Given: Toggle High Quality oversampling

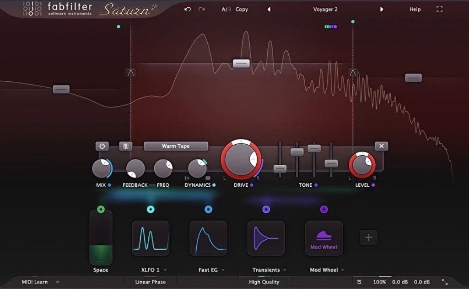Looking at the screenshot, I should point(264,282).
